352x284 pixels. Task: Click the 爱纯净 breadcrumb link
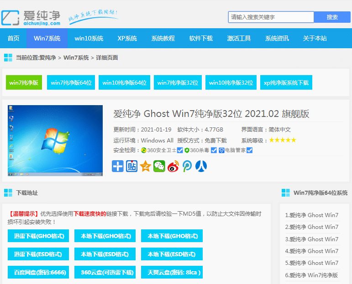(x=47, y=58)
